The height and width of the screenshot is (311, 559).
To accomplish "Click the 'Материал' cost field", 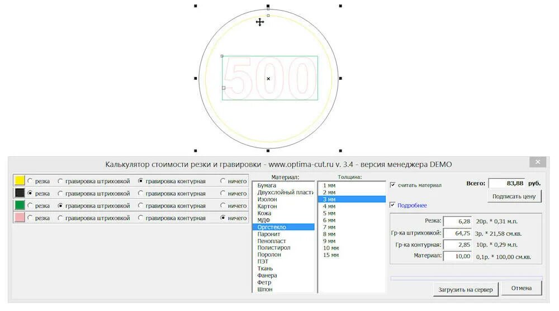I will point(457,256).
